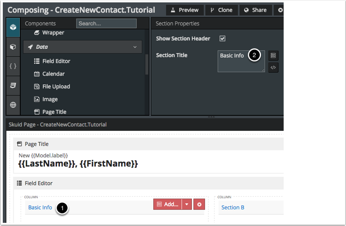Open the CSS resources sidebar icon
The width and height of the screenshot is (346, 226).
point(13,85)
